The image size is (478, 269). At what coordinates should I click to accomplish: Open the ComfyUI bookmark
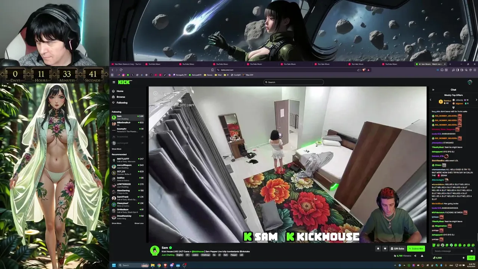point(235,75)
